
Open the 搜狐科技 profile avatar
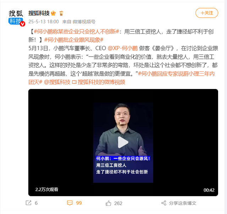pos(16,17)
